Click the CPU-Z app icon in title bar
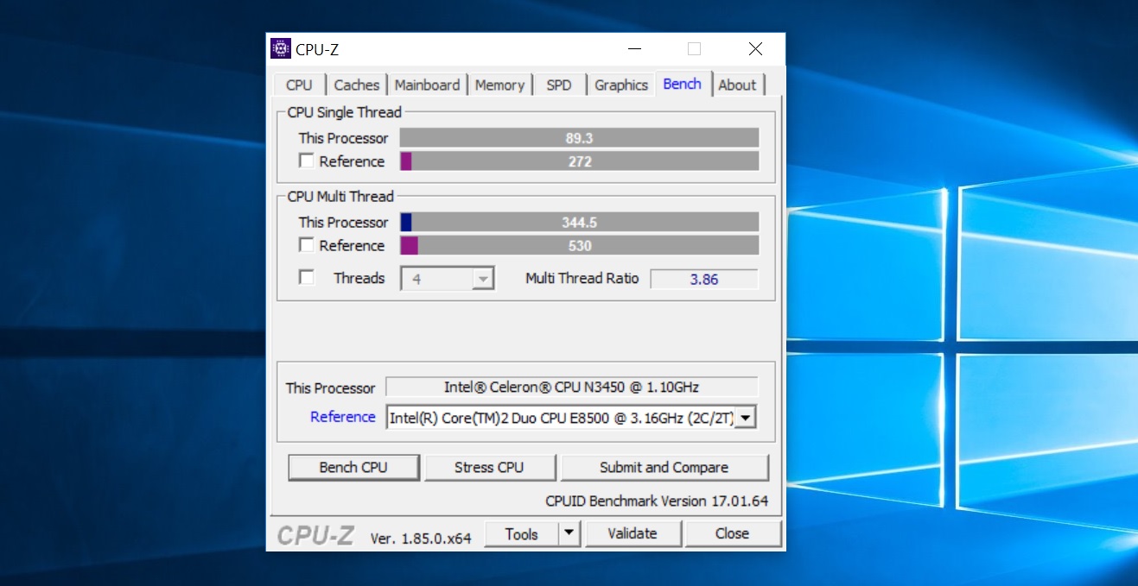The image size is (1138, 586). (x=281, y=49)
